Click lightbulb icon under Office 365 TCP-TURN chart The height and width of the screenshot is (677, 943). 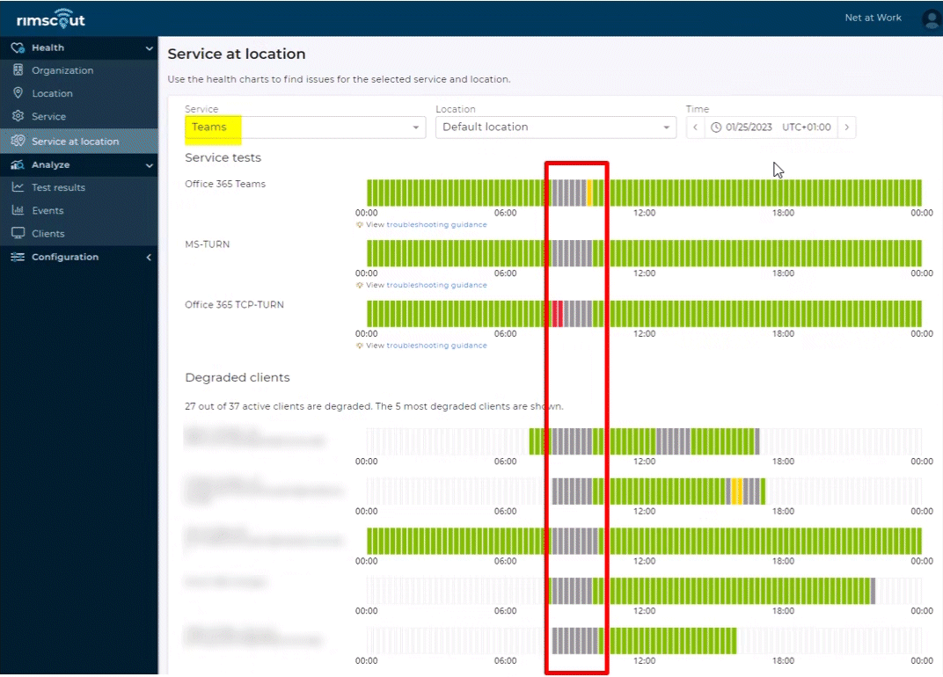point(360,346)
